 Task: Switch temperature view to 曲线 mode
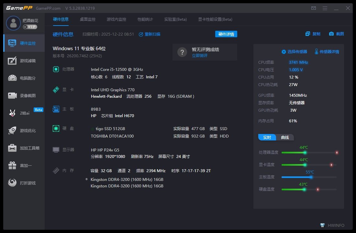point(284,137)
